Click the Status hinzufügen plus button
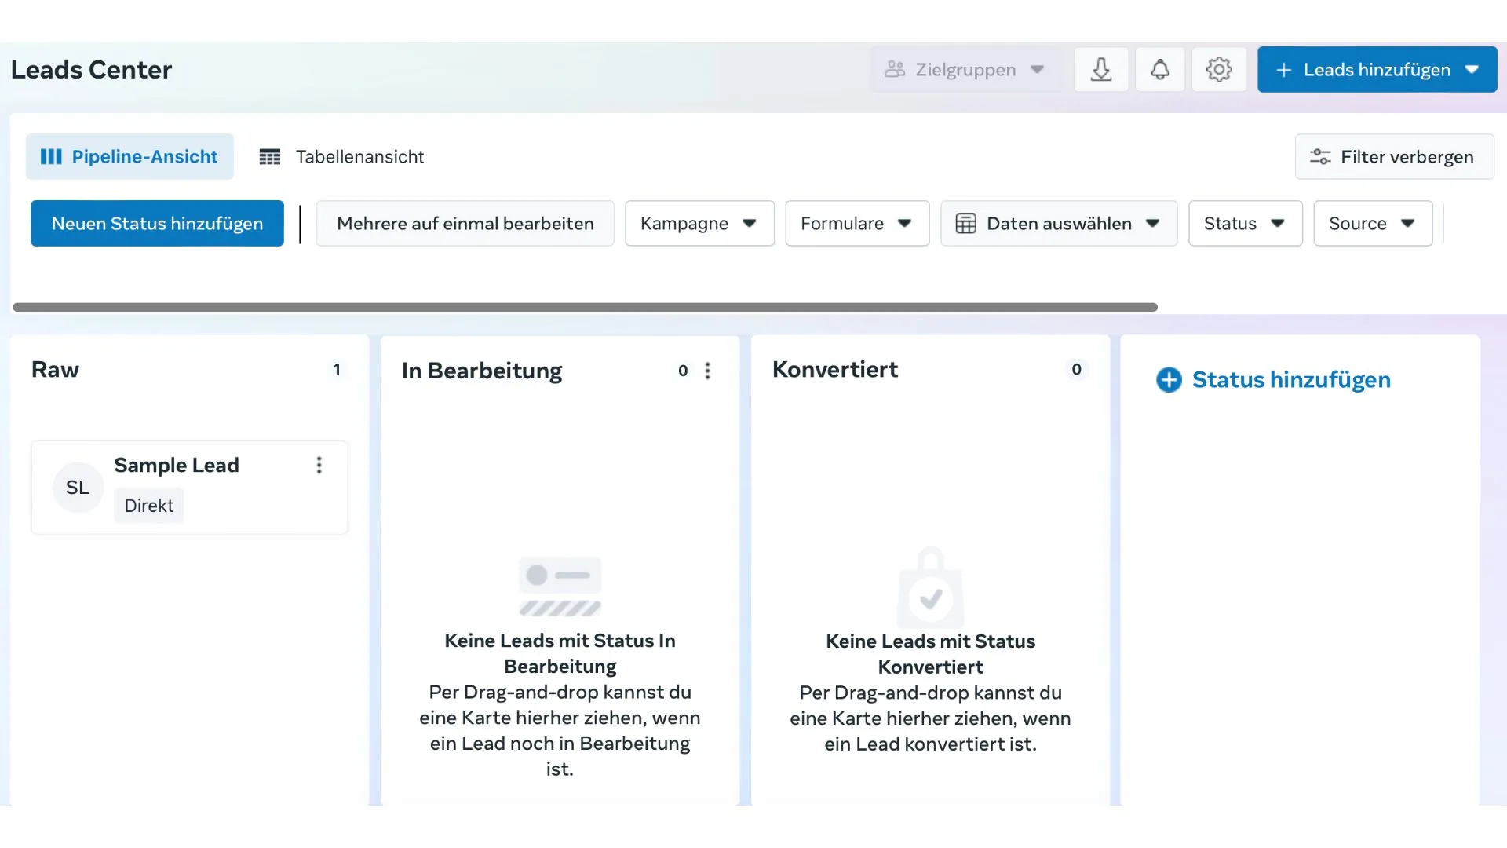Viewport: 1507px width, 848px height. point(1169,379)
